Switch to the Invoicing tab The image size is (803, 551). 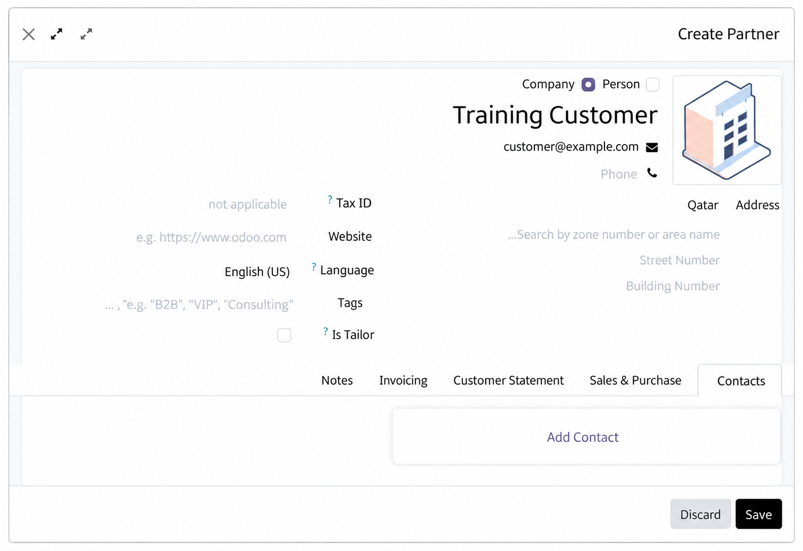coord(403,380)
